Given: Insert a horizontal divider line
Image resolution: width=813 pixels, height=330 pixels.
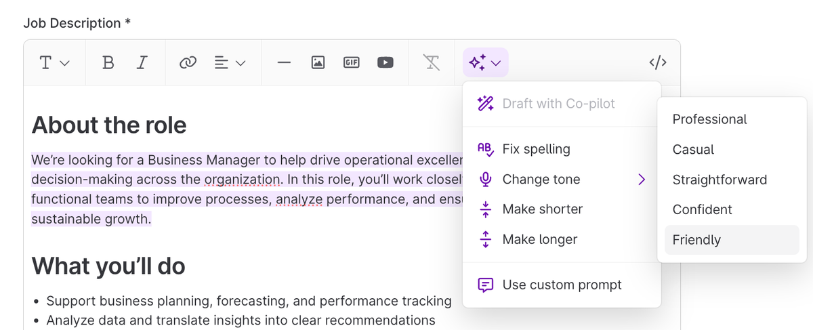Looking at the screenshot, I should coord(284,62).
